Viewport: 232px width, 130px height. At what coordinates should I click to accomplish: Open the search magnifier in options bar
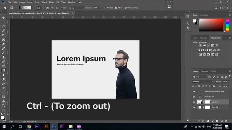coord(216,8)
